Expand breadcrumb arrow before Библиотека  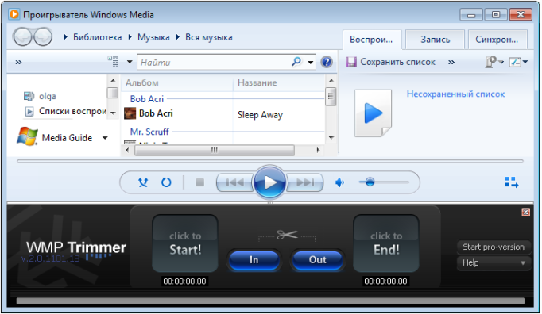(65, 37)
